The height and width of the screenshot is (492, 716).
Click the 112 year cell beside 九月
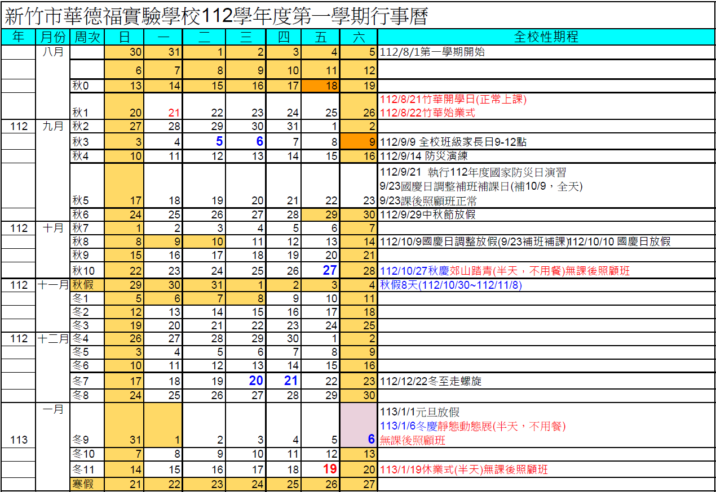click(19, 126)
